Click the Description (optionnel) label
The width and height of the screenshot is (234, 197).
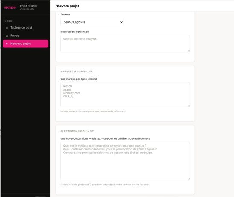pyautogui.click(x=75, y=32)
